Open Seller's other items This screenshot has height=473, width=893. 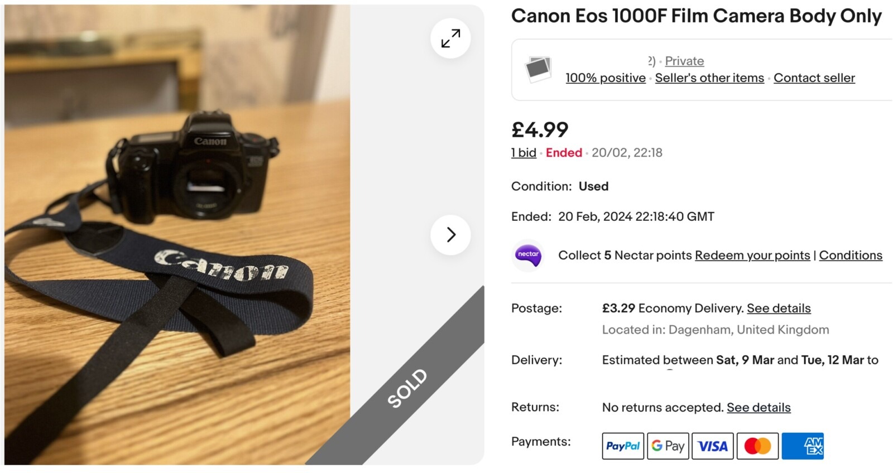click(709, 78)
